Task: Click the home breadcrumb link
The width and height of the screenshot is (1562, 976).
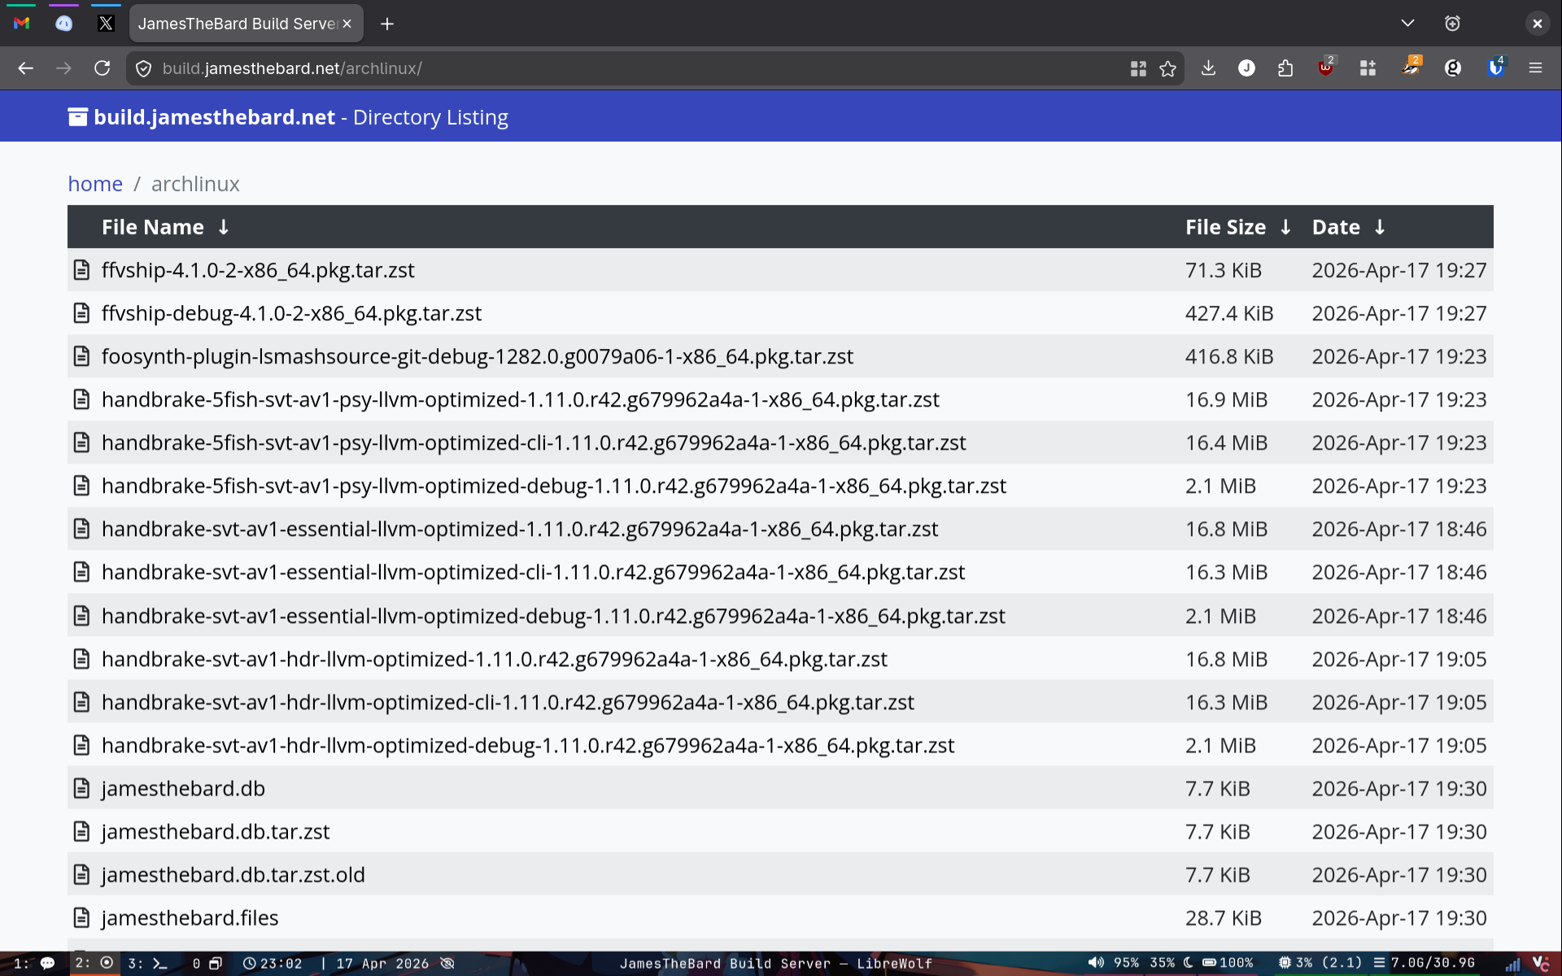Action: pyautogui.click(x=95, y=184)
